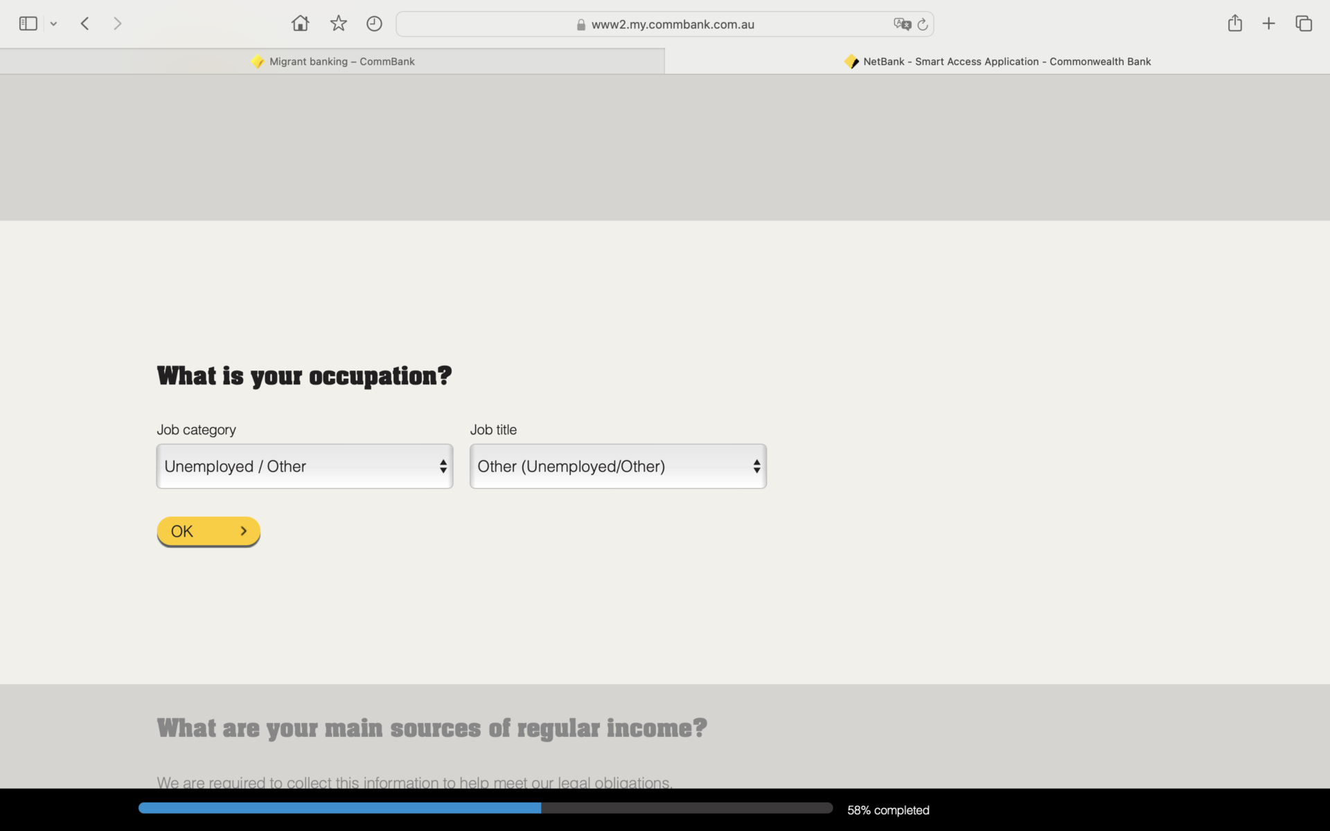Open the share sheet icon
The height and width of the screenshot is (831, 1330).
pyautogui.click(x=1234, y=24)
